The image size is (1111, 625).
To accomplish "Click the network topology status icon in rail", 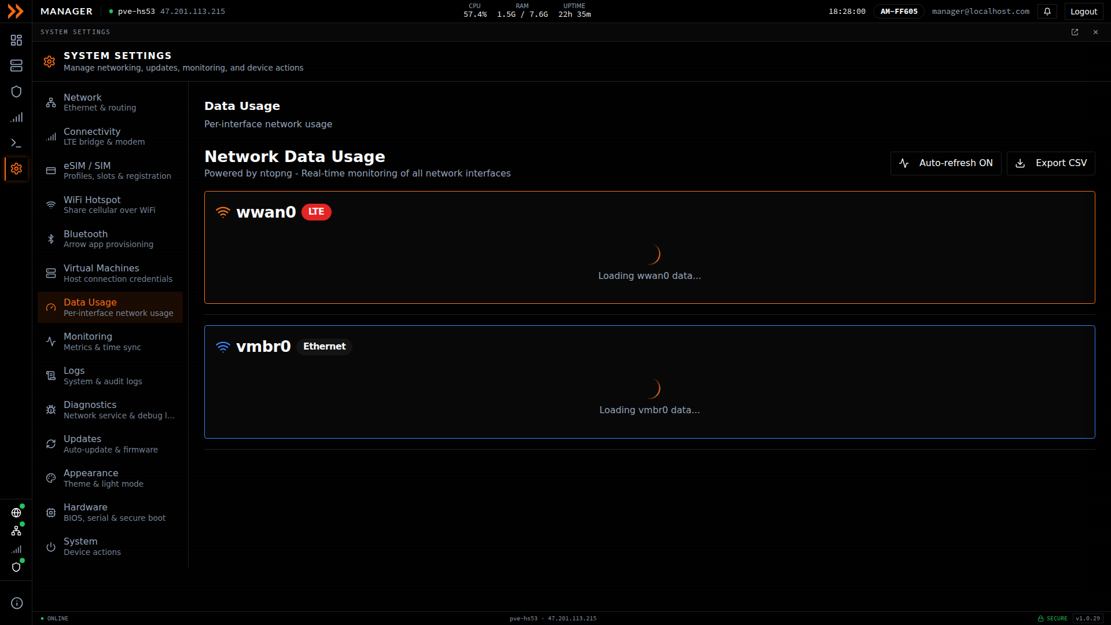I will point(16,531).
